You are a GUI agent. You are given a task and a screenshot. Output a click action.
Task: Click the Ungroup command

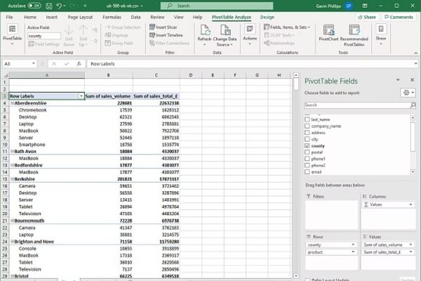[116, 35]
